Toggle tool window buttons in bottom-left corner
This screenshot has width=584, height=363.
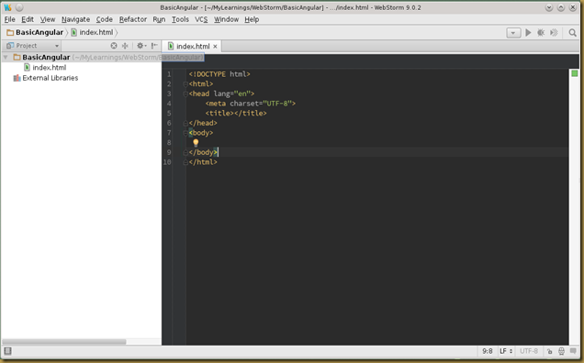pos(7,351)
